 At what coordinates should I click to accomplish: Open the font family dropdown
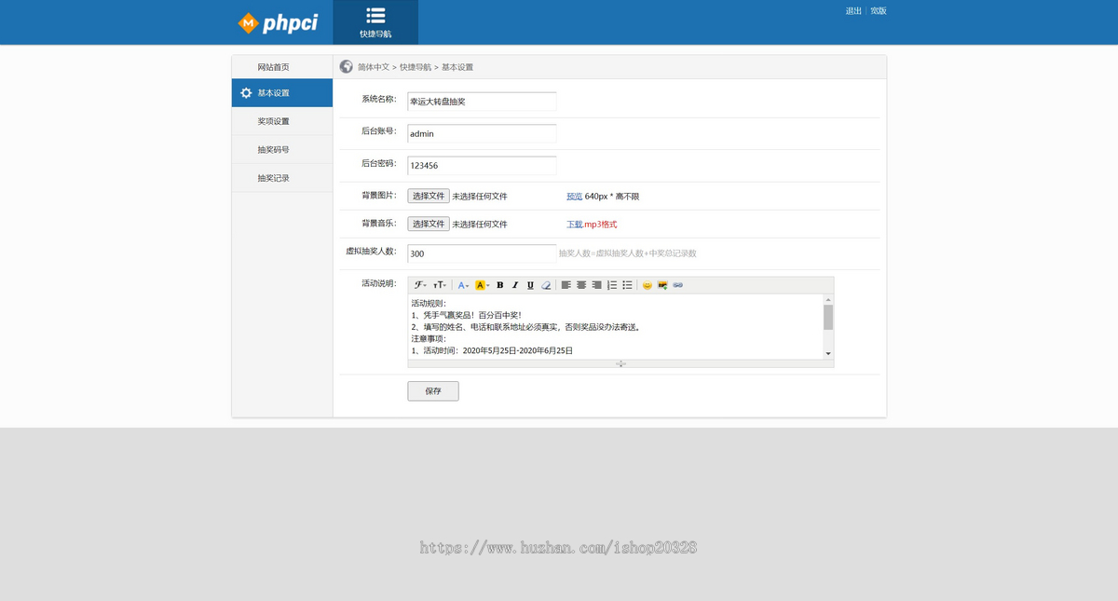click(420, 284)
